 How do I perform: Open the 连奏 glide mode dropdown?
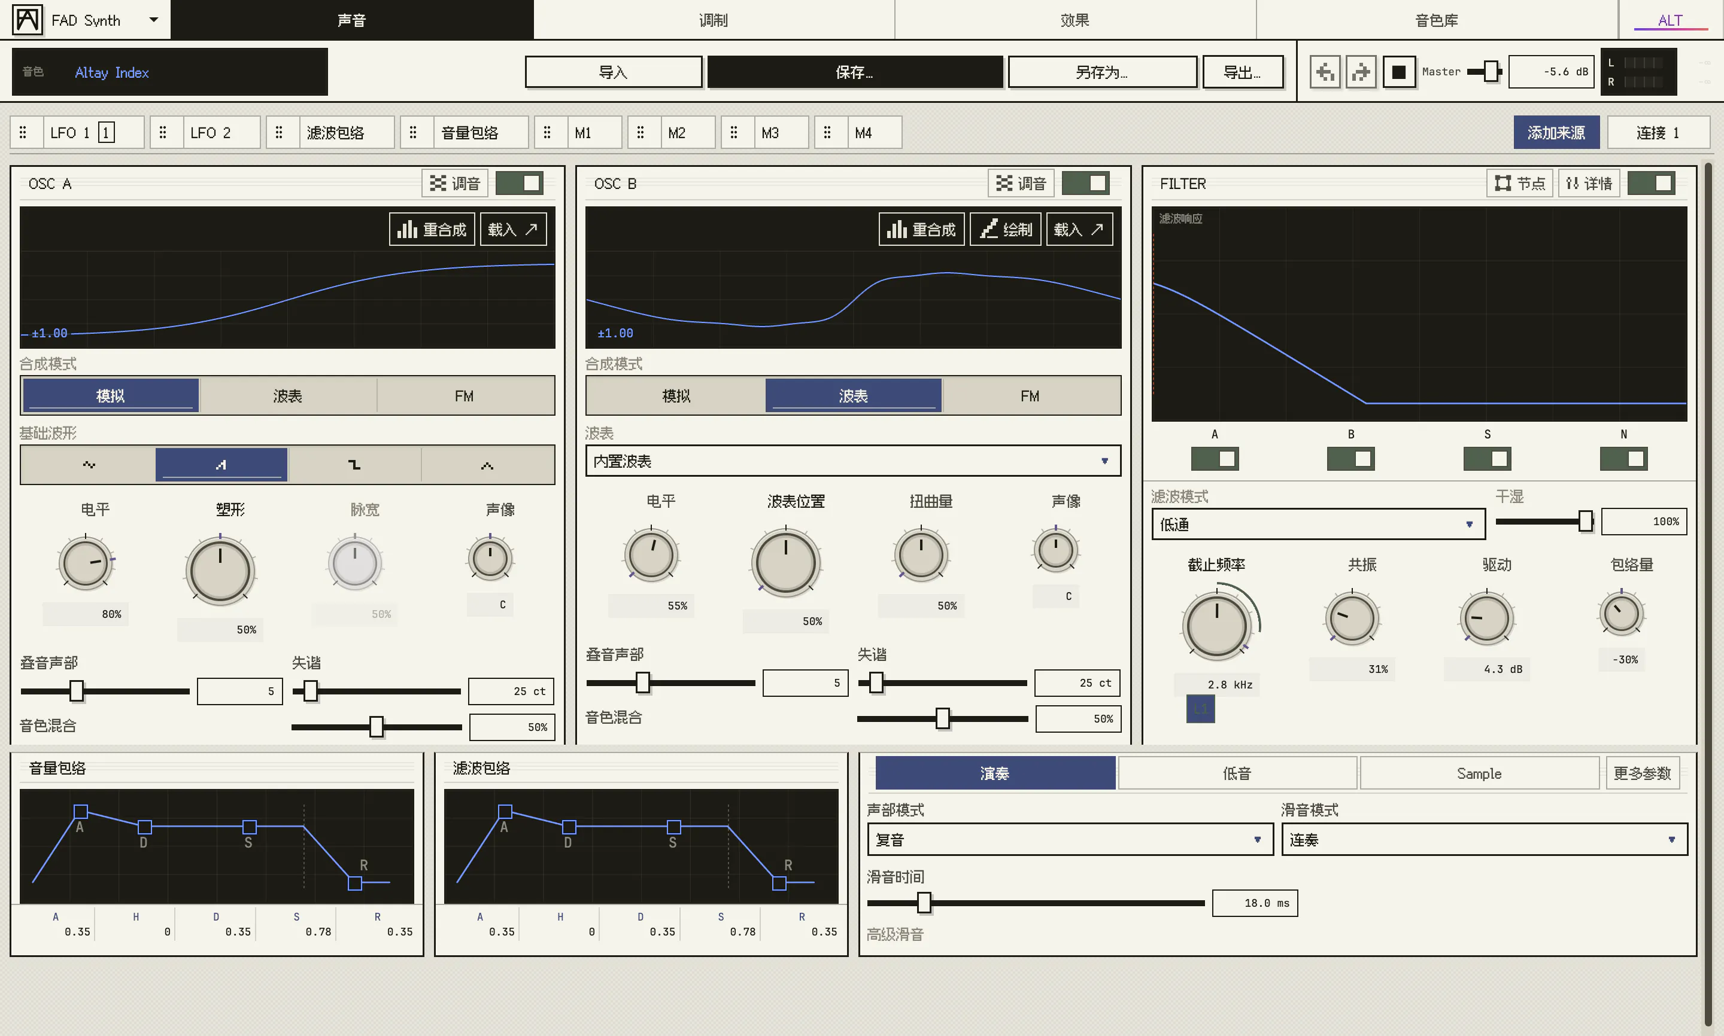coord(1485,839)
